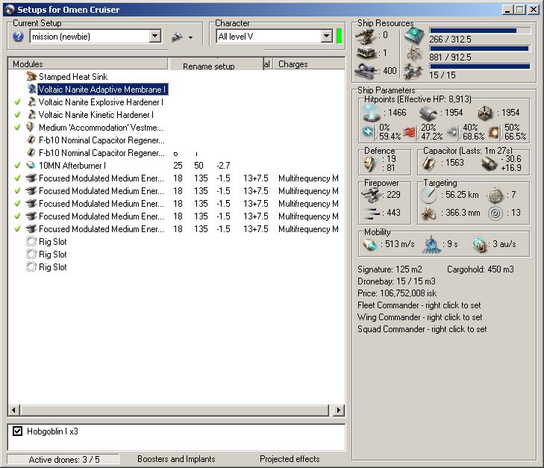Click the module list horizontal scrollbar right arrow
Viewport: 544px width, 468px height.
pos(339,411)
